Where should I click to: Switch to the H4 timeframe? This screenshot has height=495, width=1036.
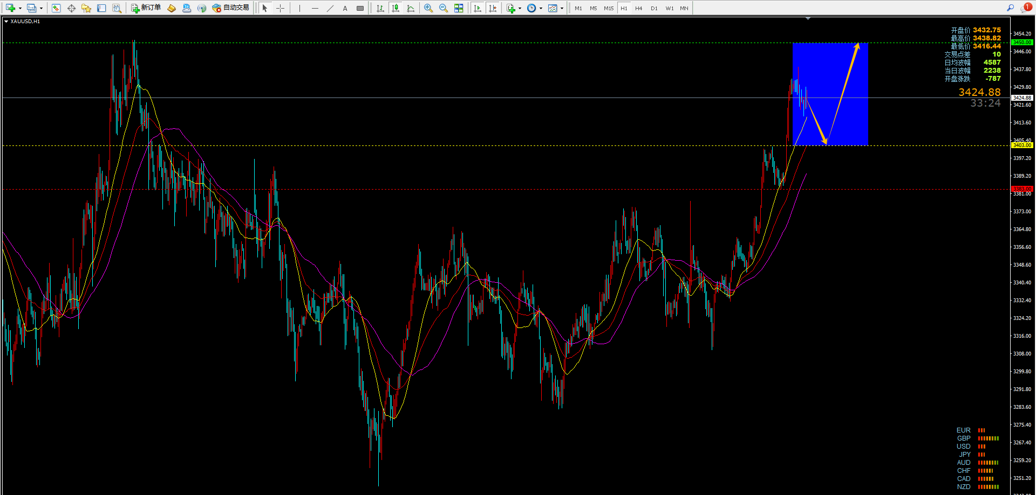639,8
